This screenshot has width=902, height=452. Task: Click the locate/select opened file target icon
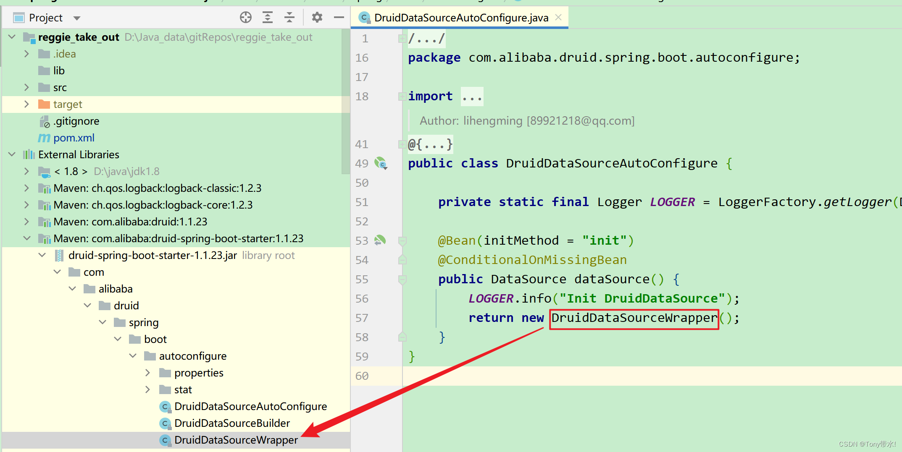coord(246,17)
